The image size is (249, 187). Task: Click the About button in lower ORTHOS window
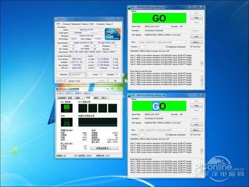tap(196, 130)
